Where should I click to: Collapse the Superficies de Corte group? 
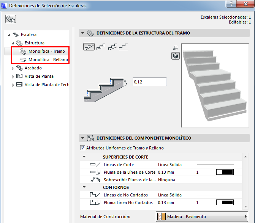84,157
